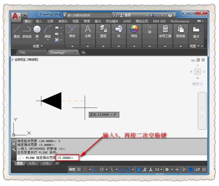Select the 直线 line tool

click(16, 32)
